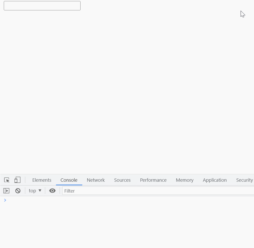Select the Console tab

(69, 180)
